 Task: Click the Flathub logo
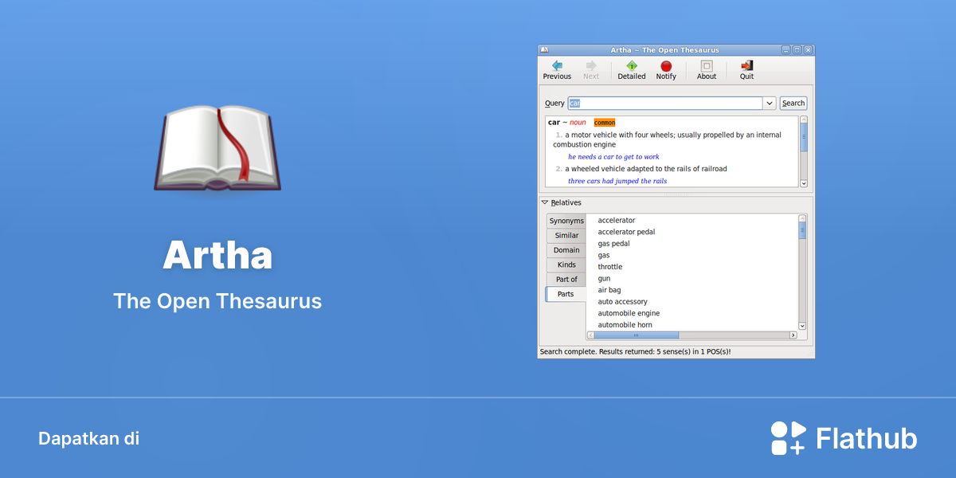pyautogui.click(x=844, y=438)
